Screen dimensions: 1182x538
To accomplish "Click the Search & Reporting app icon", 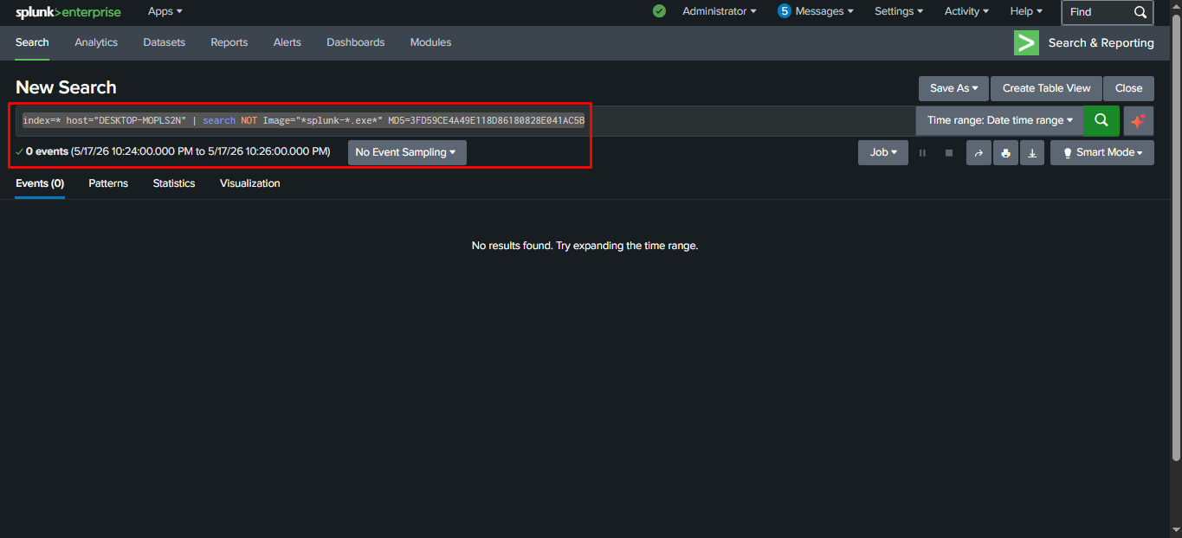I will pos(1026,42).
